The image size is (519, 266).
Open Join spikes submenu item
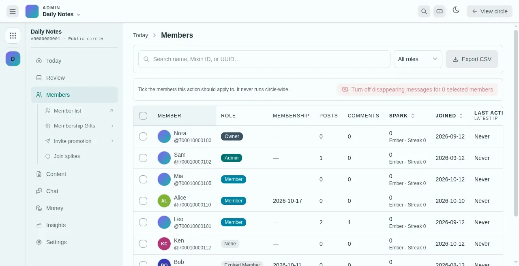(79, 156)
